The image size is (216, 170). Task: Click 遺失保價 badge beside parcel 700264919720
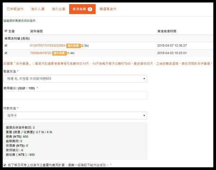pos(59,53)
